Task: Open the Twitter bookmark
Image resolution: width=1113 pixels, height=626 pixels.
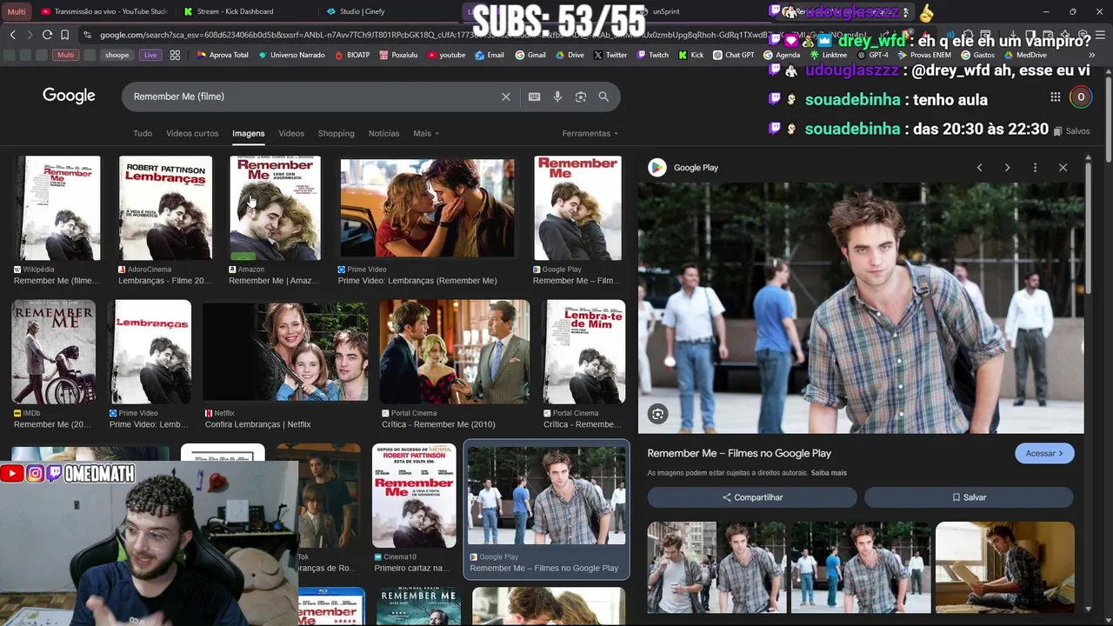Action: click(610, 55)
